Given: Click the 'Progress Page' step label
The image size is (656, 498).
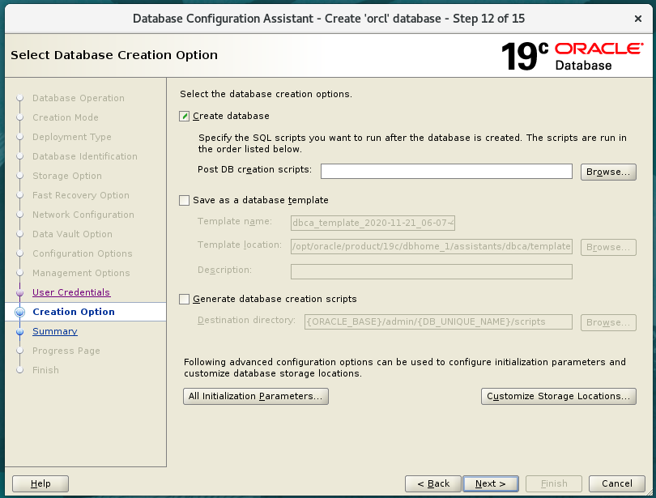Looking at the screenshot, I should click(x=66, y=351).
